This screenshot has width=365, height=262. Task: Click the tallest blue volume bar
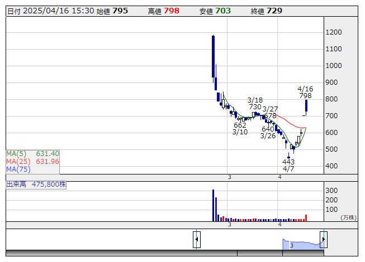pos(213,205)
